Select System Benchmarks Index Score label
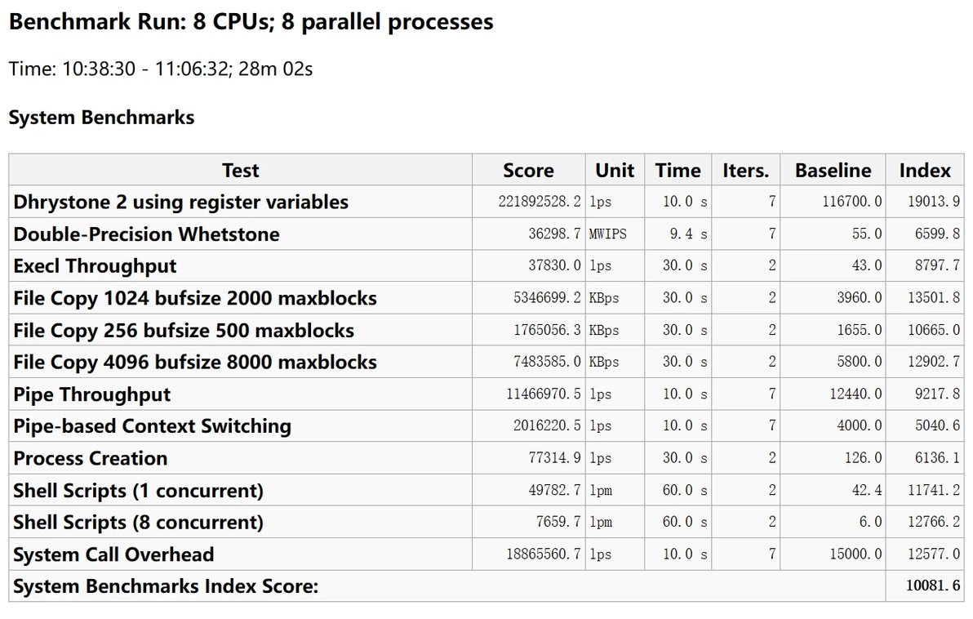The height and width of the screenshot is (619, 973). [166, 586]
